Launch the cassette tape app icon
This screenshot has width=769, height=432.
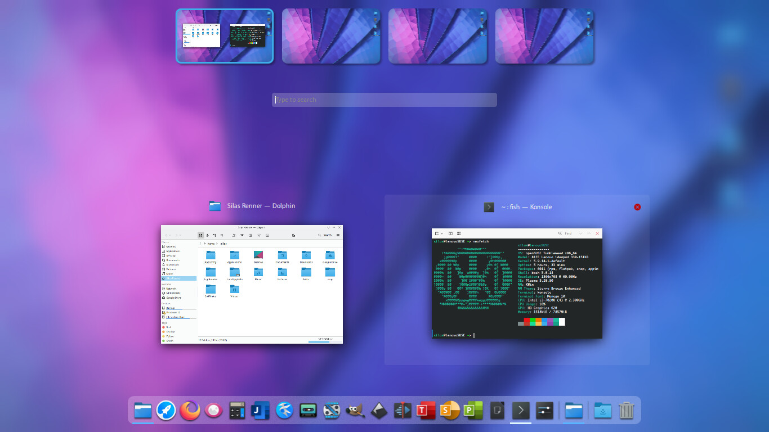click(308, 411)
